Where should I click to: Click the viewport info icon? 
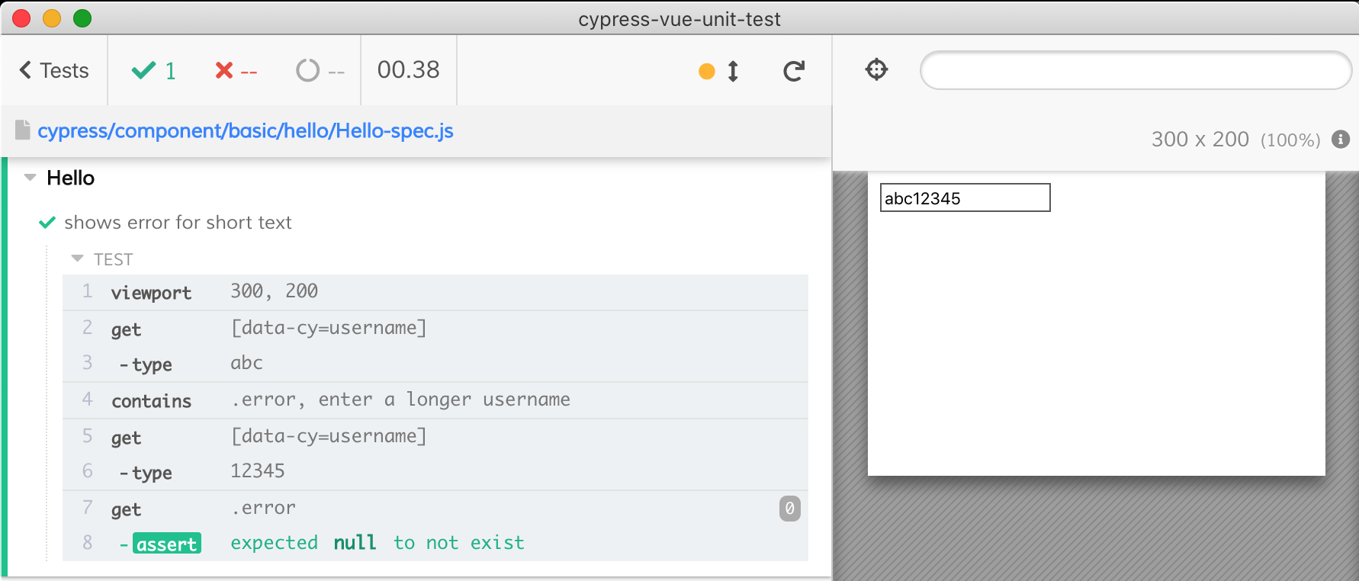coord(1341,140)
